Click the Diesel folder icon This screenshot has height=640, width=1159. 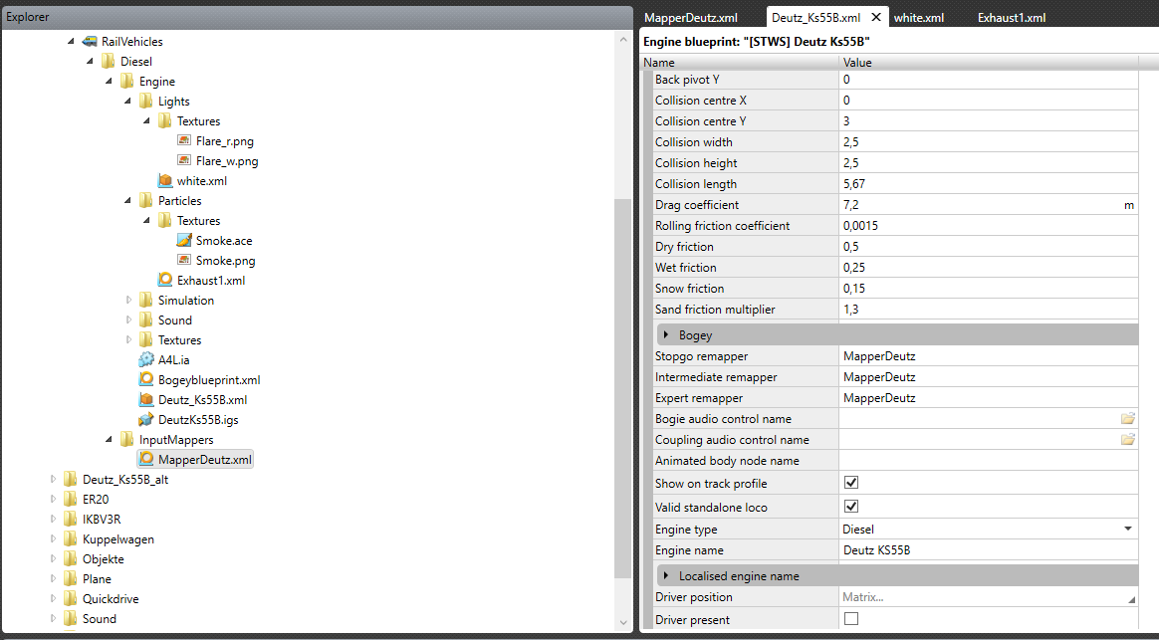pos(109,62)
